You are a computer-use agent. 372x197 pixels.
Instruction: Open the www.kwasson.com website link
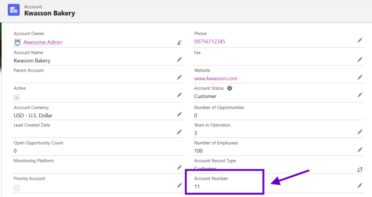click(x=216, y=79)
